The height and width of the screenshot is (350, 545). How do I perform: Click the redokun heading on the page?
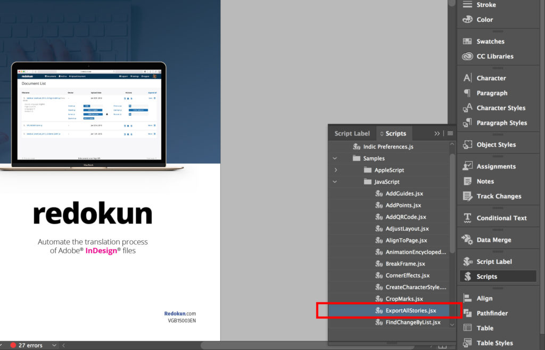pyautogui.click(x=93, y=213)
